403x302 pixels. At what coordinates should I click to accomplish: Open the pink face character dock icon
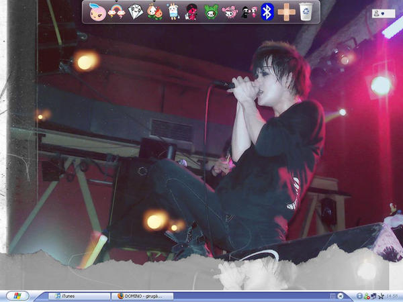click(97, 12)
